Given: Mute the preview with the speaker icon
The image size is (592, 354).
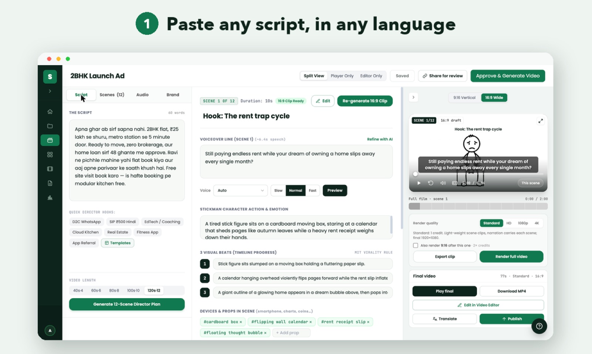Looking at the screenshot, I should (443, 183).
